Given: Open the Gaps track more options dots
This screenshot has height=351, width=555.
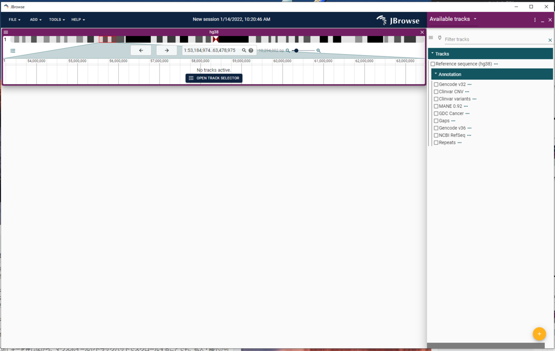Looking at the screenshot, I should (x=453, y=121).
